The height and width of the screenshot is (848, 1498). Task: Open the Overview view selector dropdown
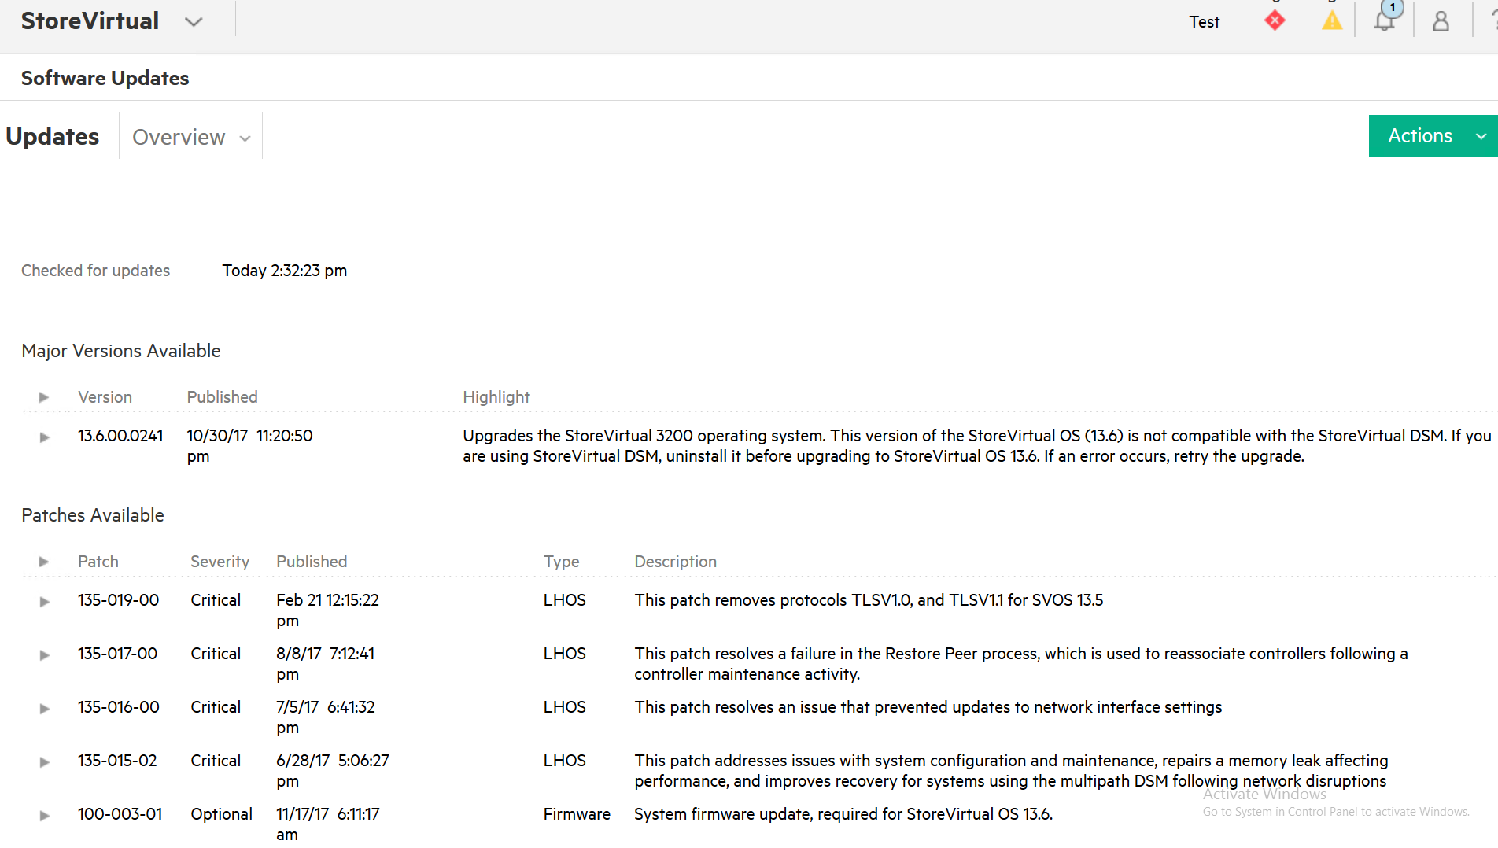(191, 137)
